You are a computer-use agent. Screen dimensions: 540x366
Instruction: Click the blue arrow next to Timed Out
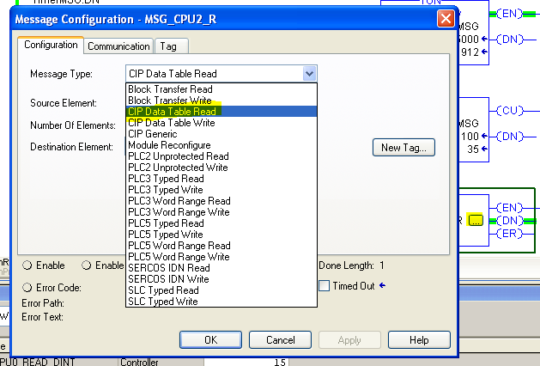[x=382, y=285]
